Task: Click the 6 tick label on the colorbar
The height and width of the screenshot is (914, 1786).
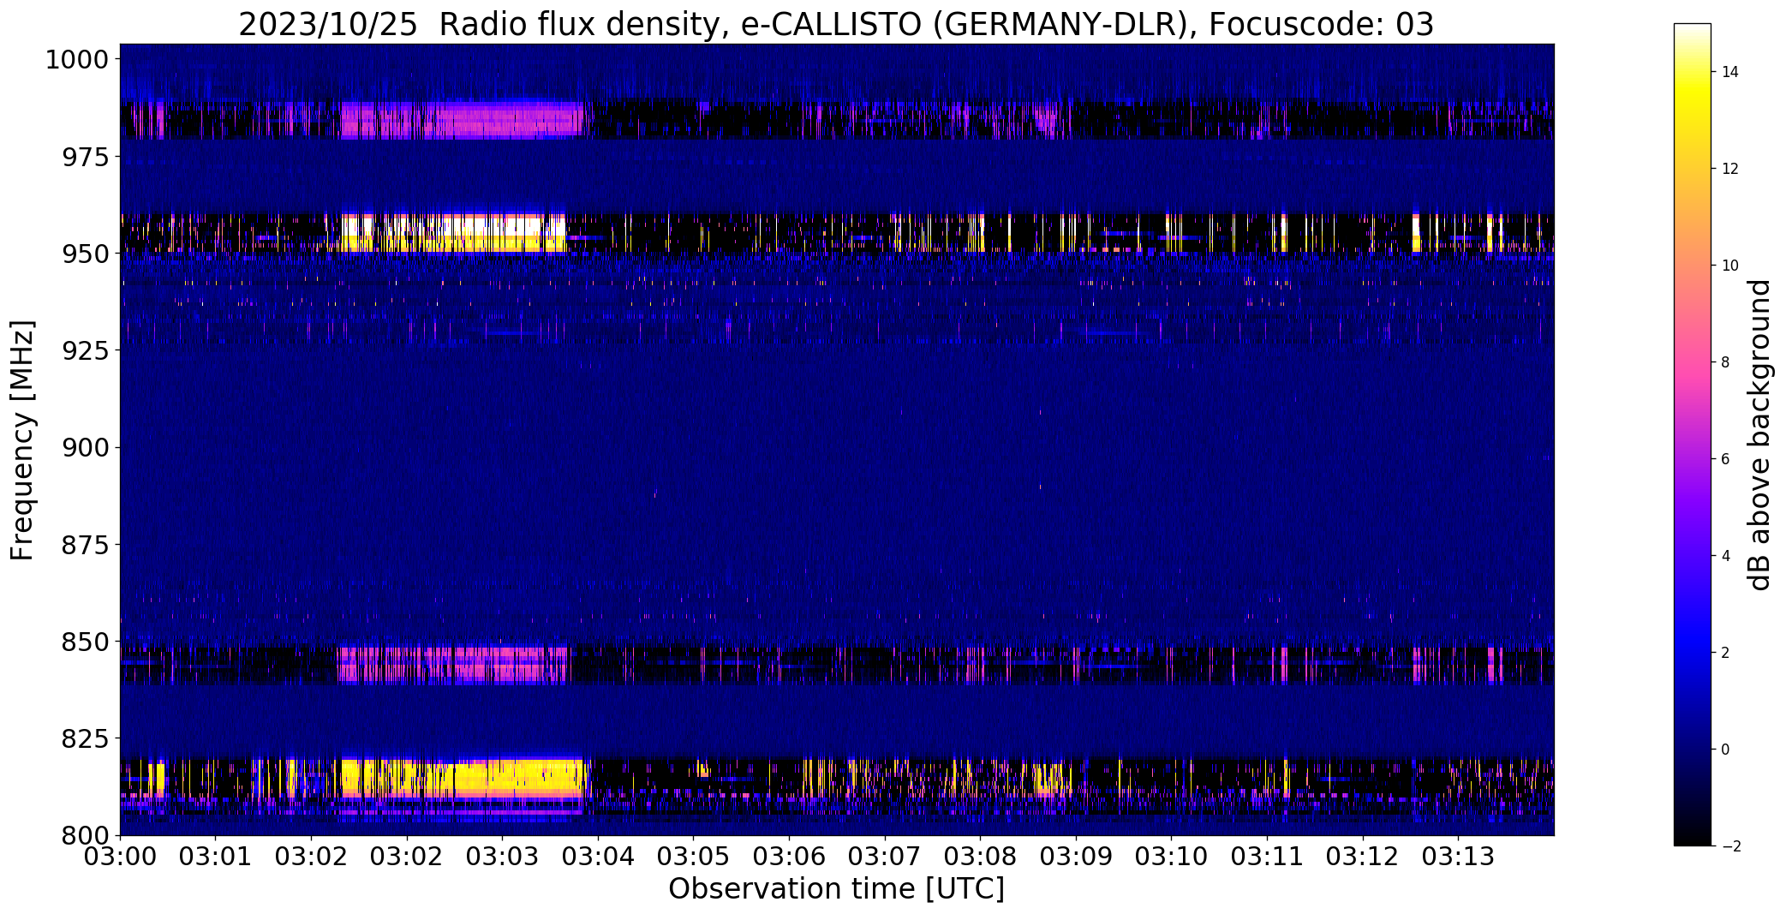Action: [1725, 459]
